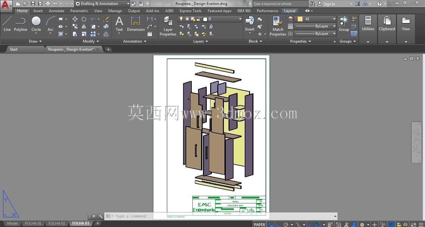Open object color dropdown showing 41
This screenshot has width=425, height=227.
click(x=315, y=19)
